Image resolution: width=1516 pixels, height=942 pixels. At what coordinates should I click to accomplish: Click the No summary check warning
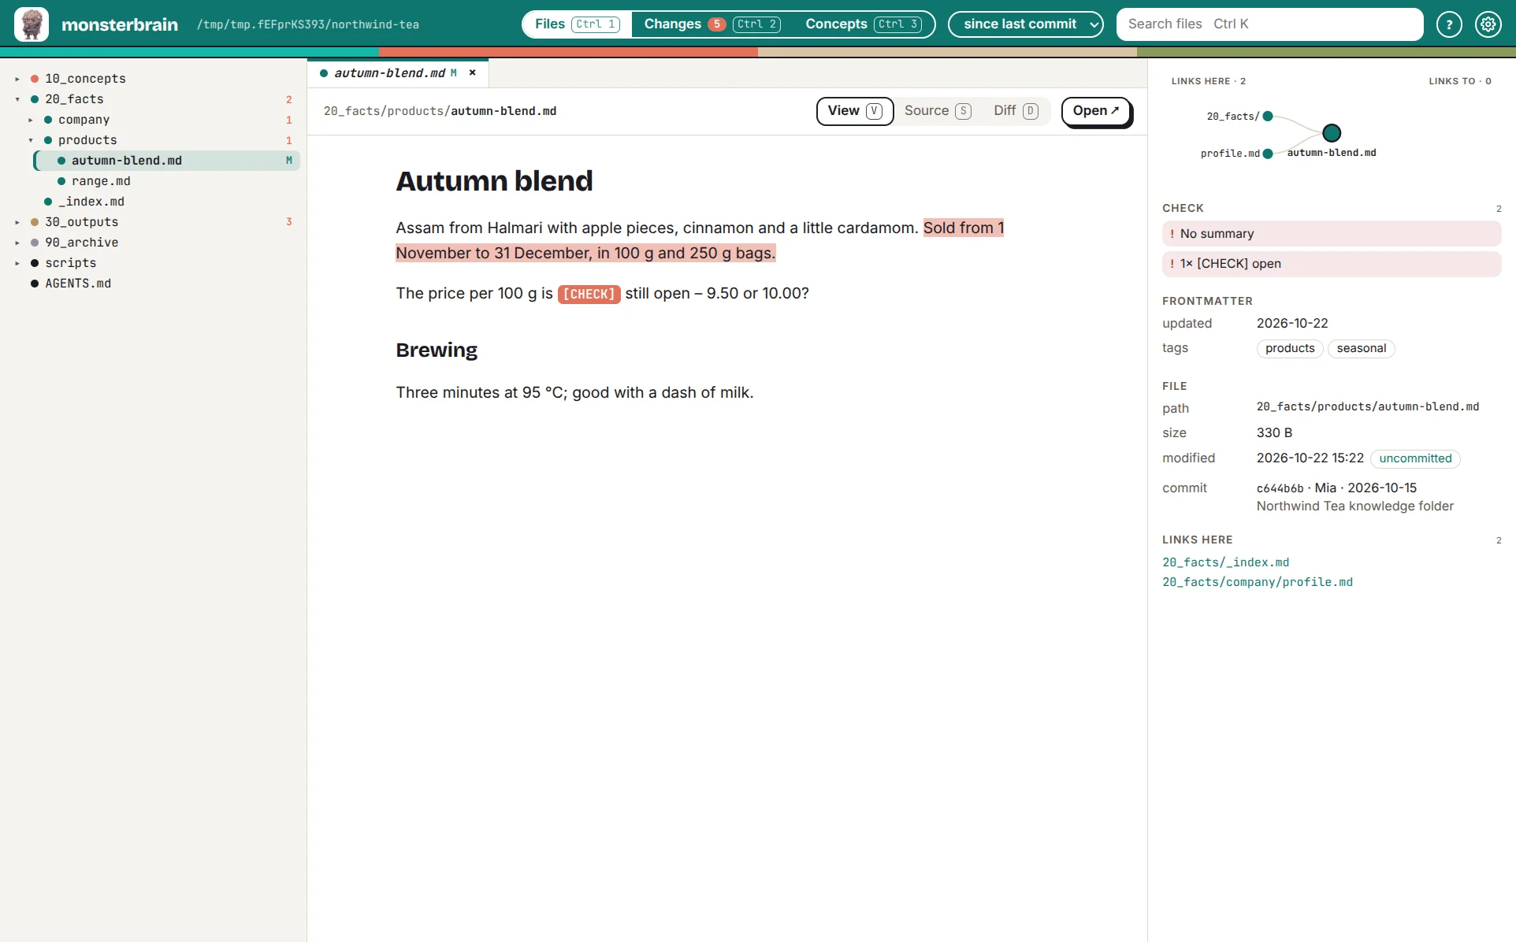click(x=1332, y=234)
